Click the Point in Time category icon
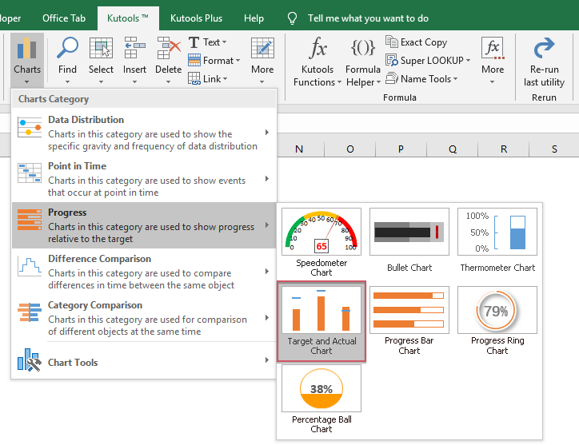 pos(30,173)
